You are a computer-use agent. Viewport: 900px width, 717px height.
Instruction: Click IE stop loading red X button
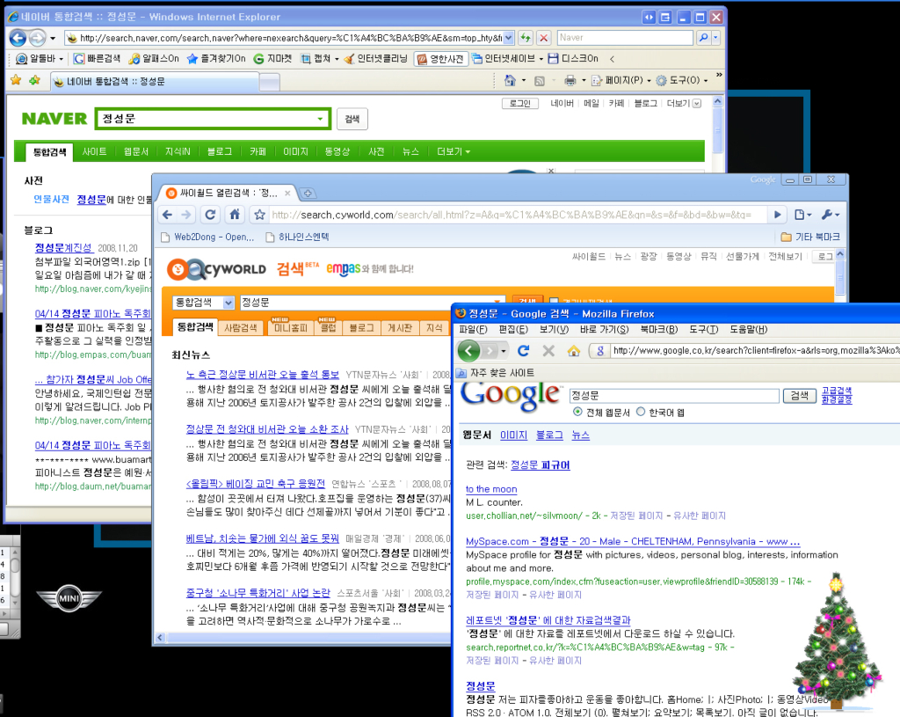(x=544, y=38)
